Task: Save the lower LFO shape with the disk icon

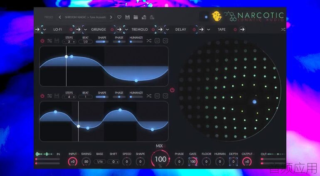Action: coord(57,96)
